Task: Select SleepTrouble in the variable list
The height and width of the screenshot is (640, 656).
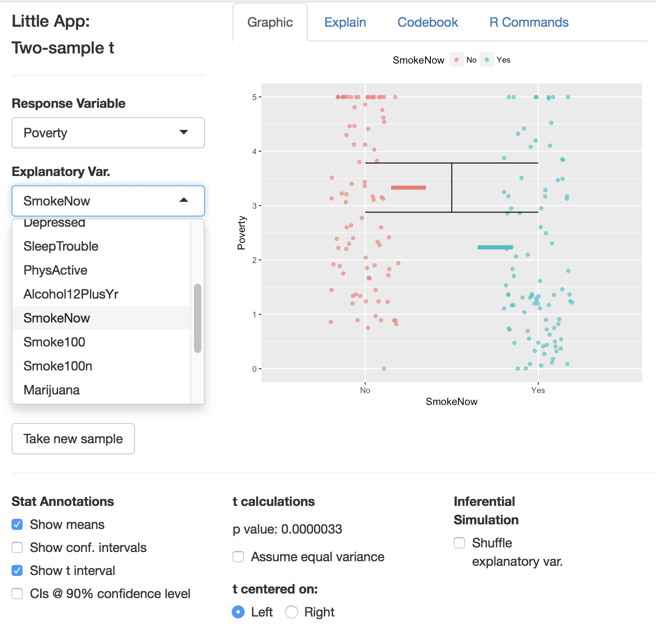Action: (x=61, y=246)
